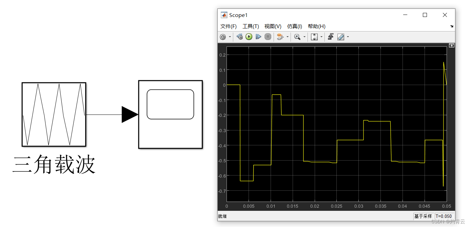Click the 三角载波 block label
This screenshot has height=227, width=470.
(x=54, y=165)
